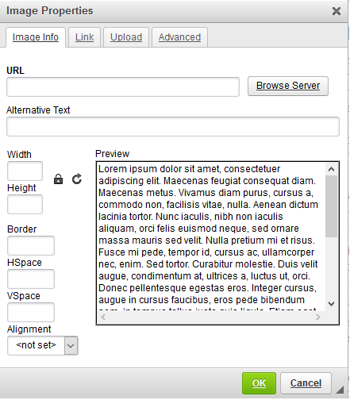Open the Alignment dropdown
The width and height of the screenshot is (350, 400).
pos(43,345)
